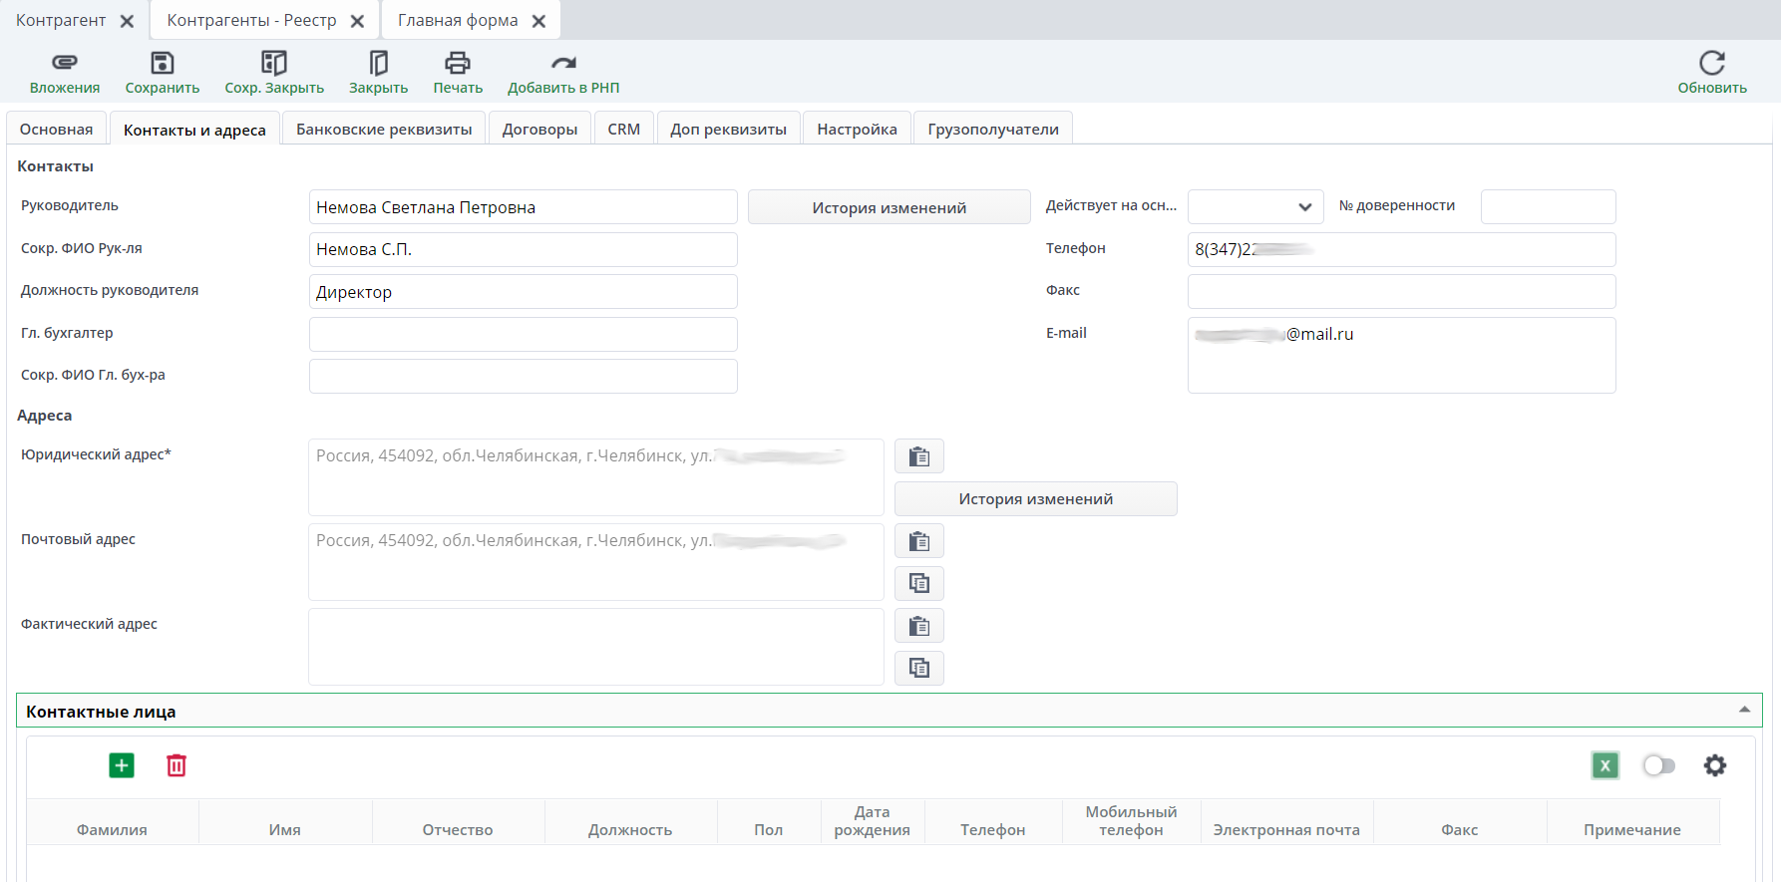
Task: Copy address into Фактический адрес field
Action: 918,668
